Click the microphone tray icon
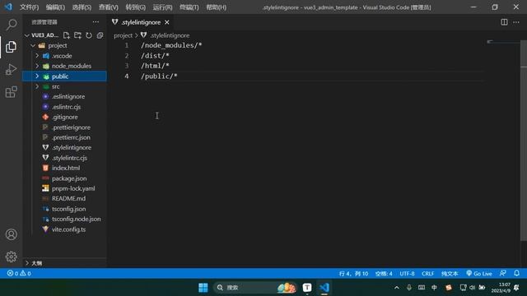Image resolution: width=527 pixels, height=296 pixels. click(x=409, y=288)
